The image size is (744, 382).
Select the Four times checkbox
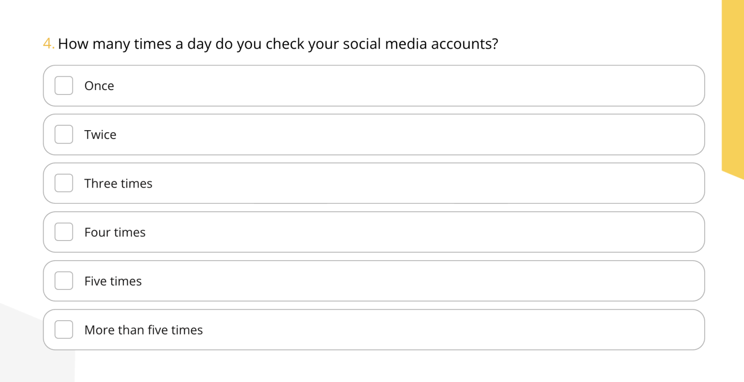63,232
